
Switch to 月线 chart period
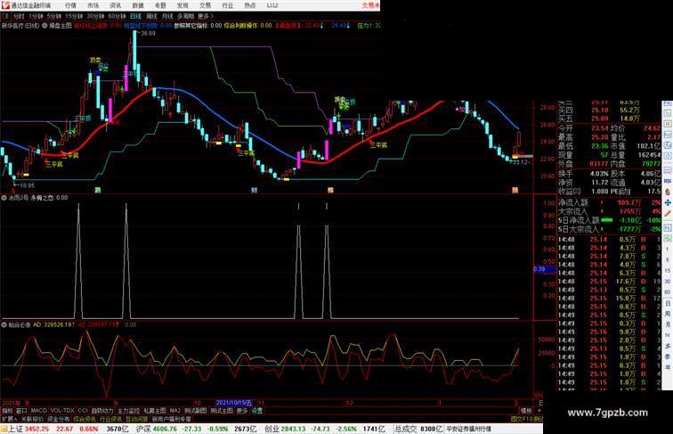pos(167,16)
